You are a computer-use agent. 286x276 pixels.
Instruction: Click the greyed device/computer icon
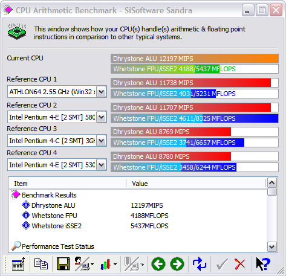click(132, 264)
